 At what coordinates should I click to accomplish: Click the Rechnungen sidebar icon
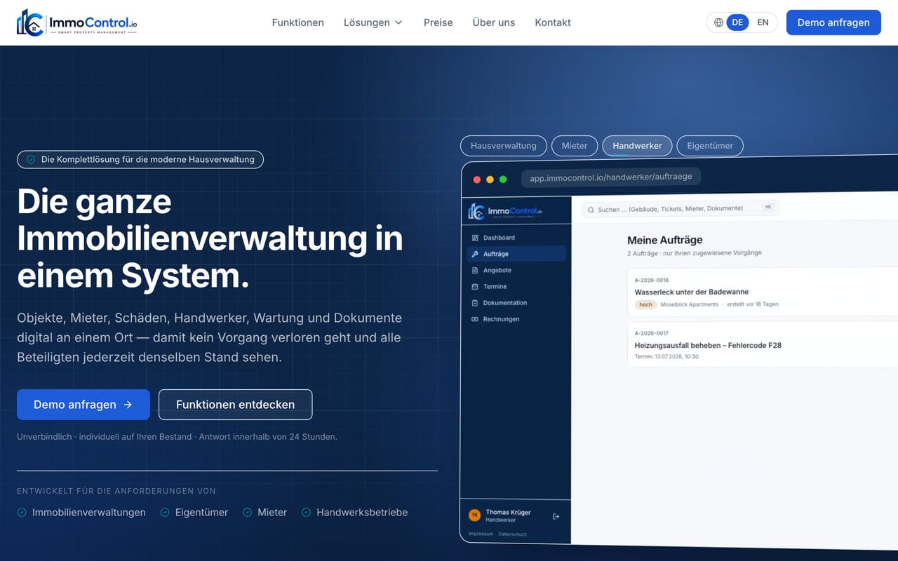click(x=475, y=319)
